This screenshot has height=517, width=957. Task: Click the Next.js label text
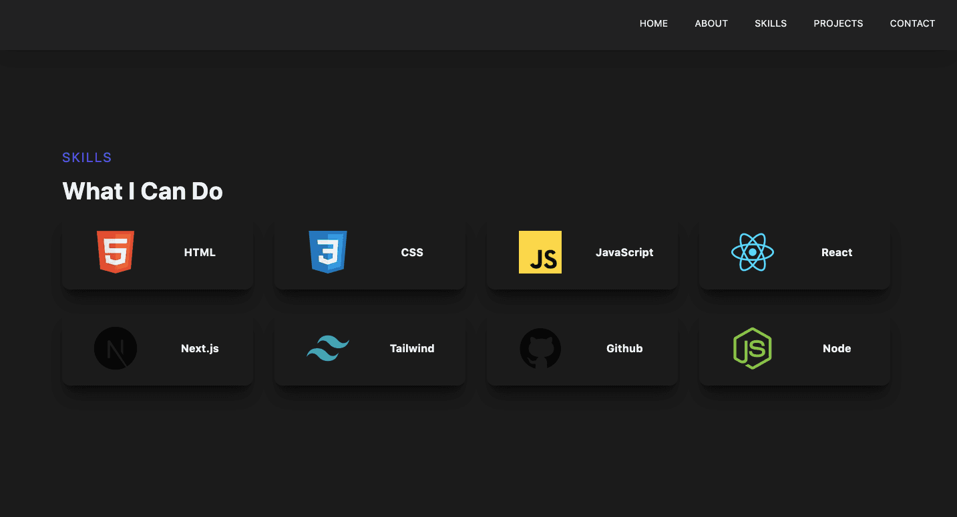[200, 348]
